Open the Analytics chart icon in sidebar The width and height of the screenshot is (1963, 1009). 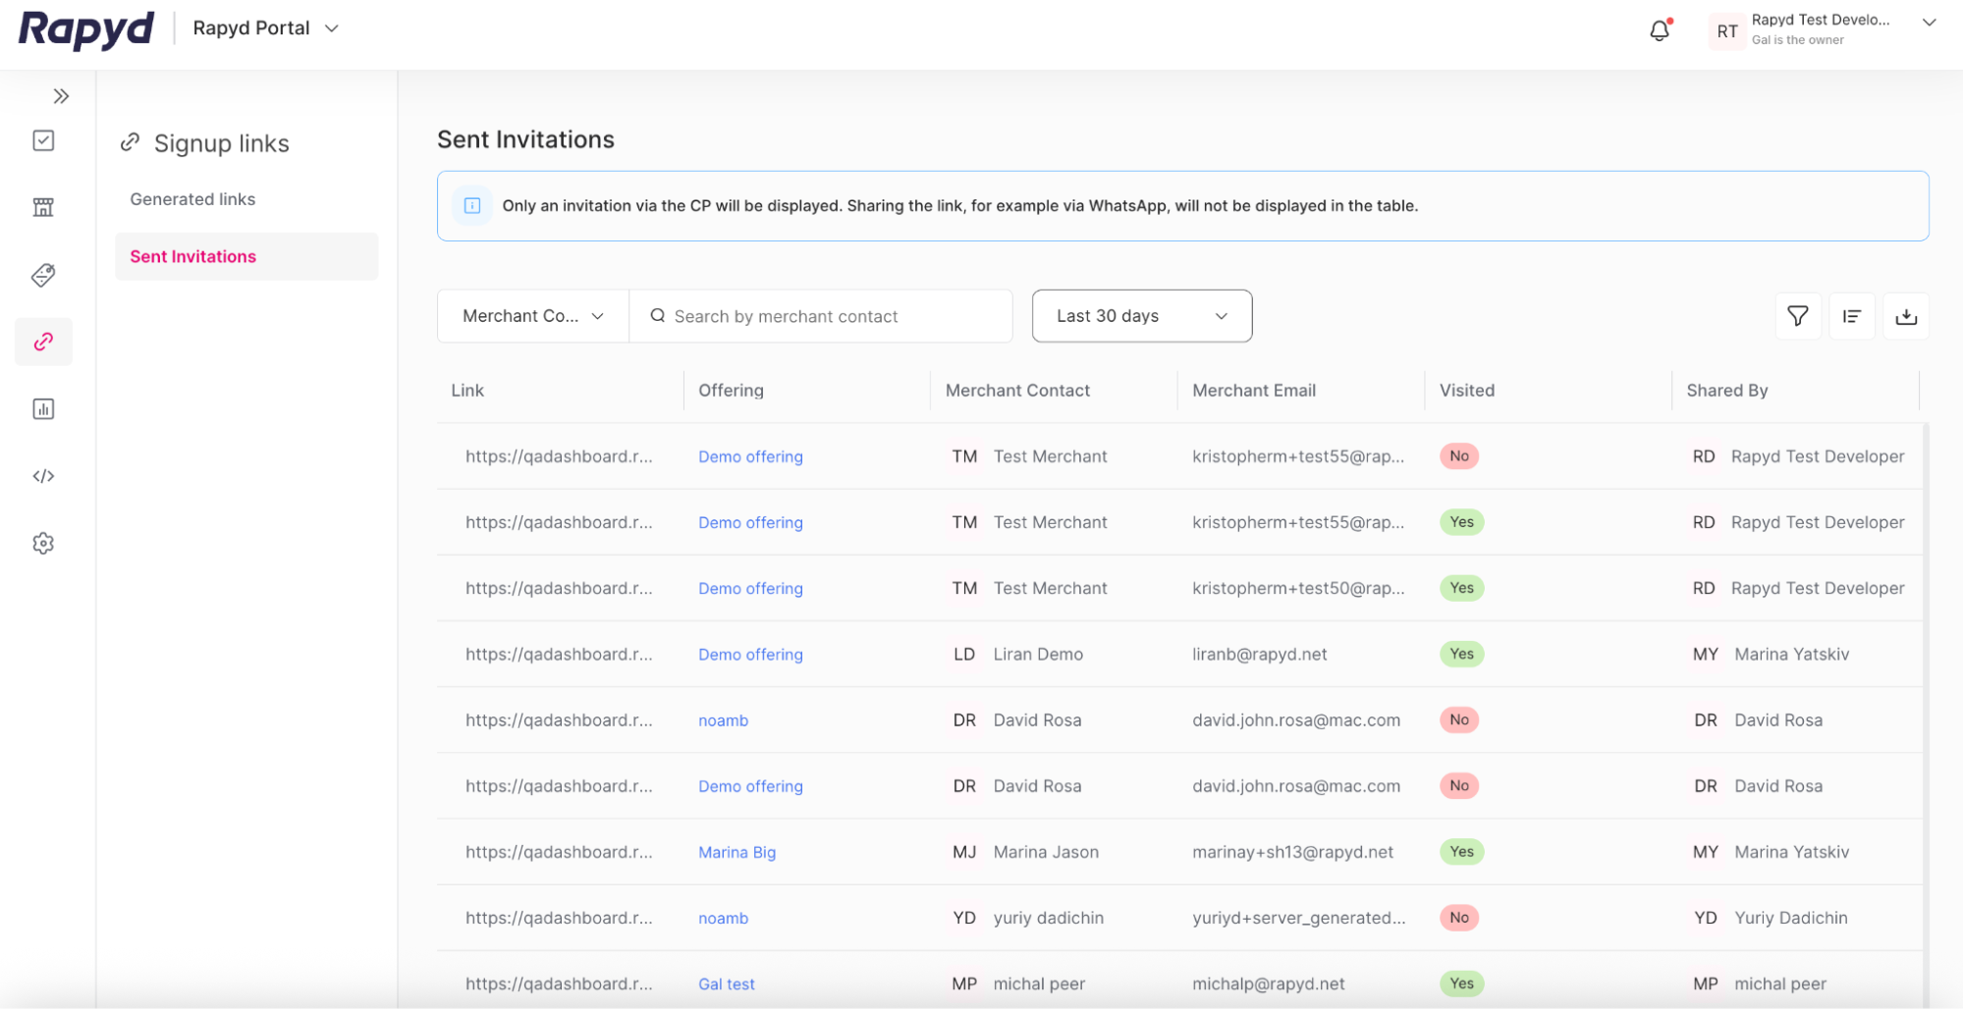(43, 408)
